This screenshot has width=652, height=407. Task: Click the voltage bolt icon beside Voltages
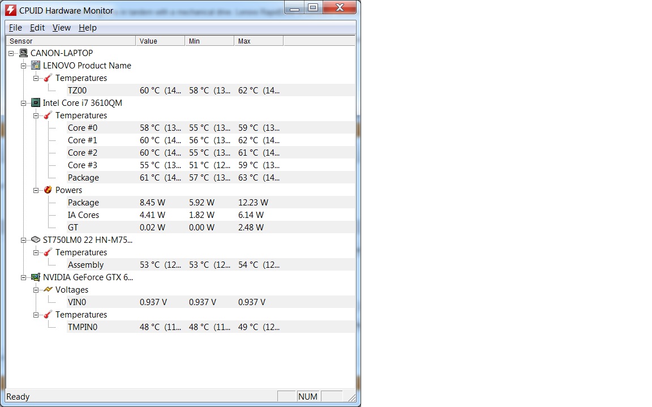tap(48, 289)
